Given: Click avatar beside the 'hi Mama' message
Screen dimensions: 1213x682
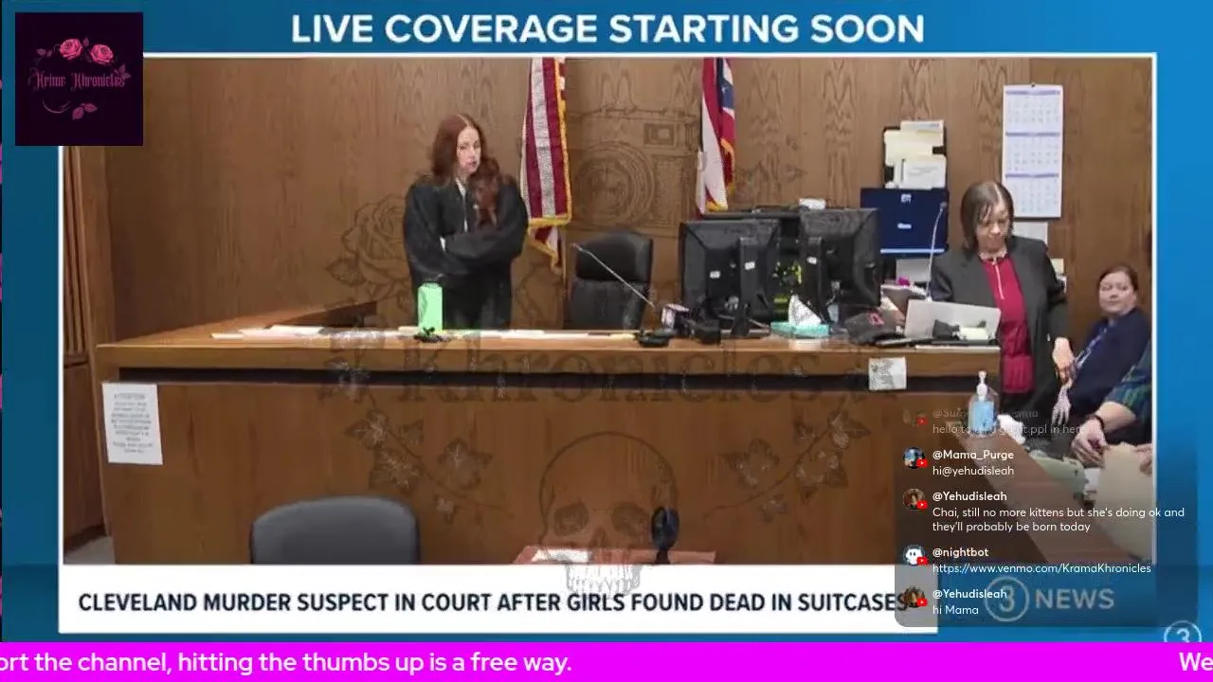Looking at the screenshot, I should 914,598.
